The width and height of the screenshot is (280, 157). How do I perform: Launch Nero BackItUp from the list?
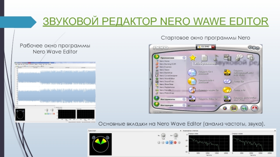click(x=166, y=73)
